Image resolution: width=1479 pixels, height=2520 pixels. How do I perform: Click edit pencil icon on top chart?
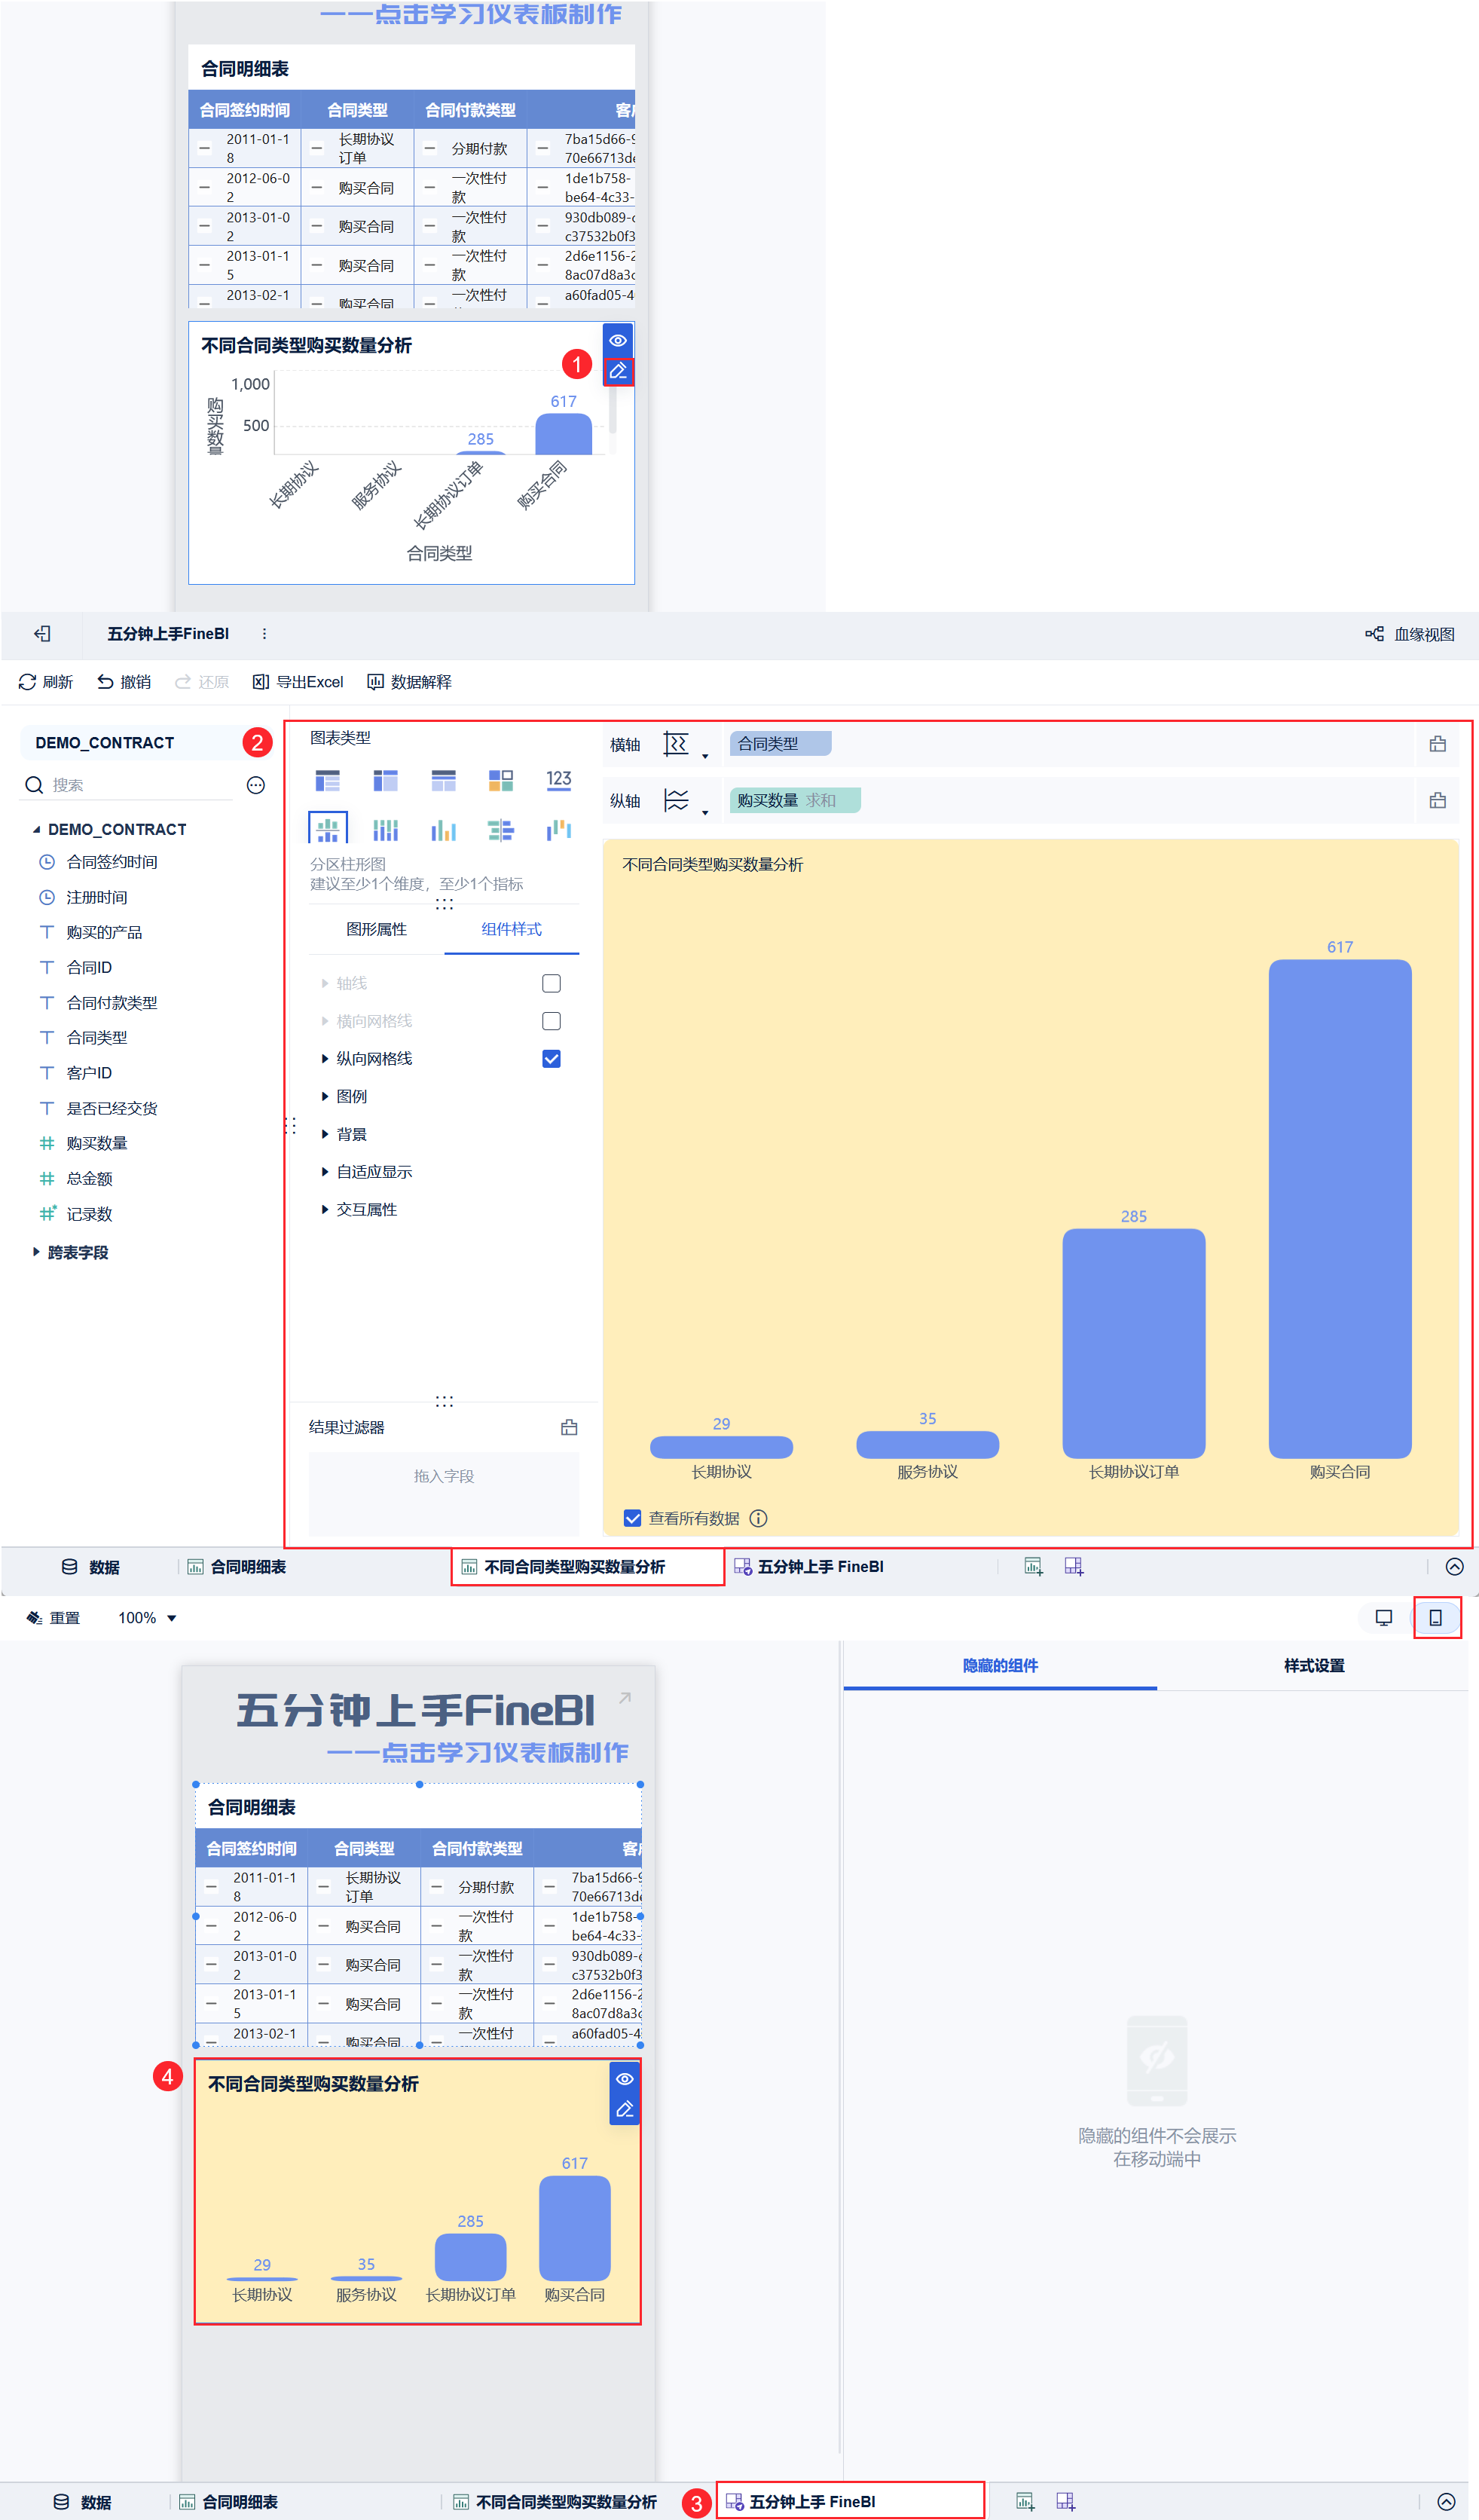coord(618,371)
